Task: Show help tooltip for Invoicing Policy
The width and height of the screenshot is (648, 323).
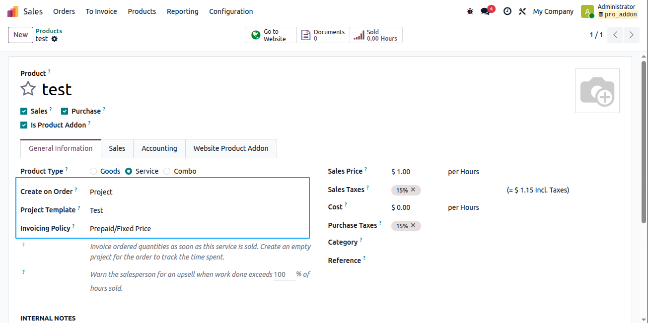Action: tap(73, 227)
